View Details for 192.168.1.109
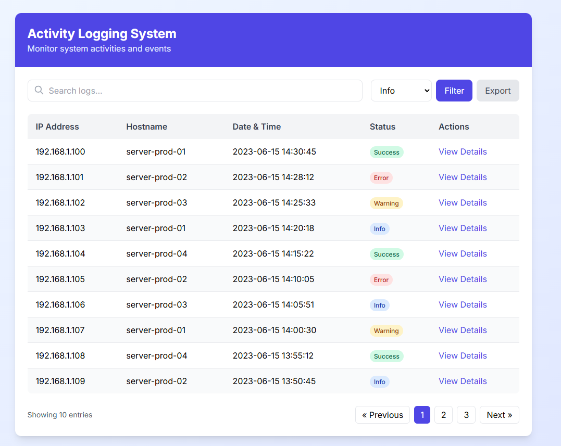The image size is (561, 446). pyautogui.click(x=463, y=381)
